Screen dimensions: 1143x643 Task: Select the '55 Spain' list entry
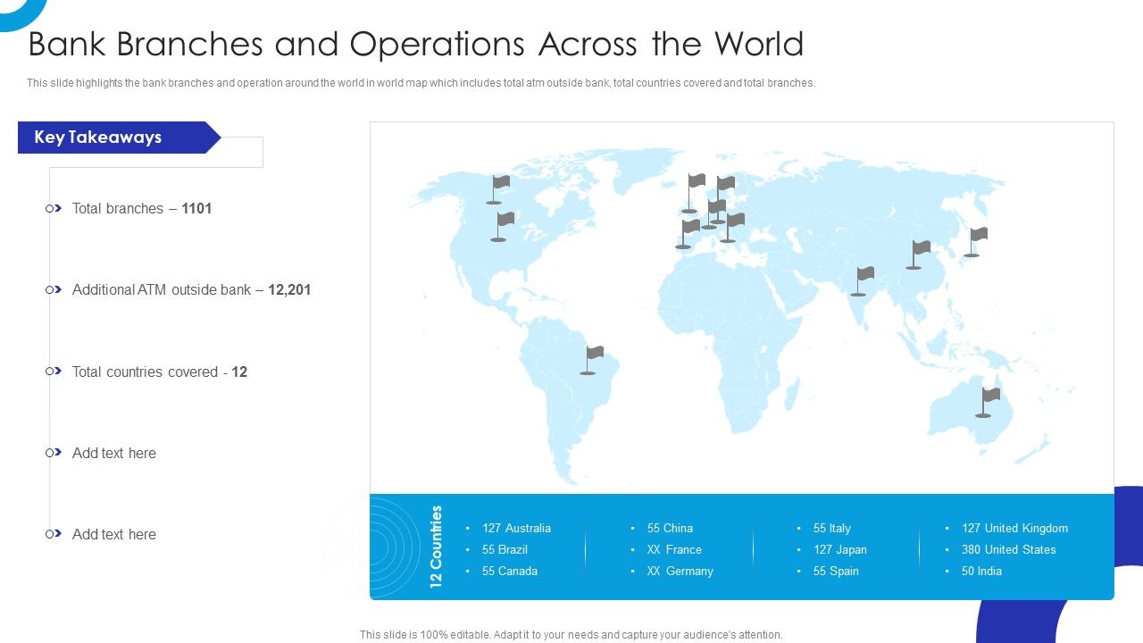tap(836, 571)
